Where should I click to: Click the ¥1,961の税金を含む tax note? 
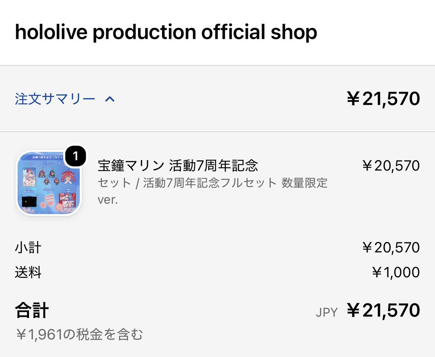(x=79, y=334)
